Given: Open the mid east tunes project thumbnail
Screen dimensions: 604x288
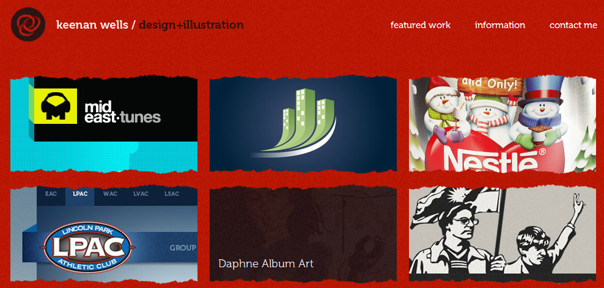Looking at the screenshot, I should point(104,124).
